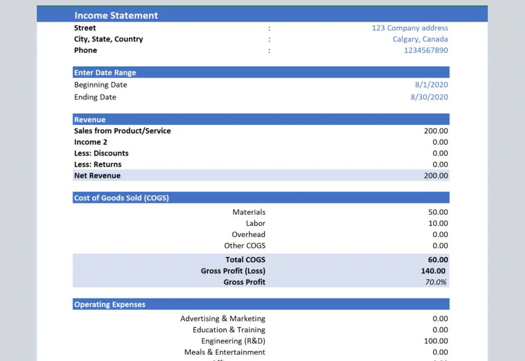Select the Materials amount 50.00

pyautogui.click(x=438, y=212)
